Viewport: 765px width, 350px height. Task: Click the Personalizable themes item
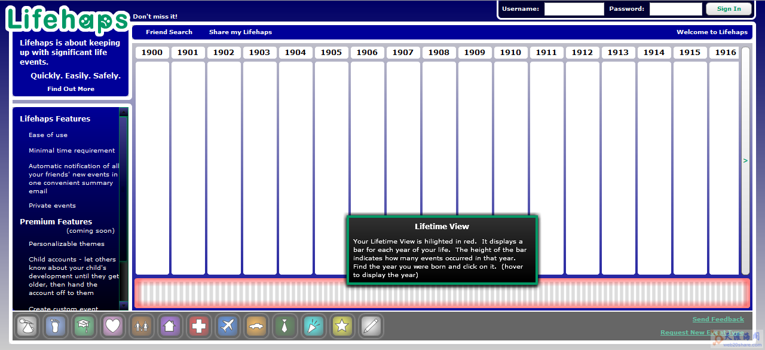66,244
